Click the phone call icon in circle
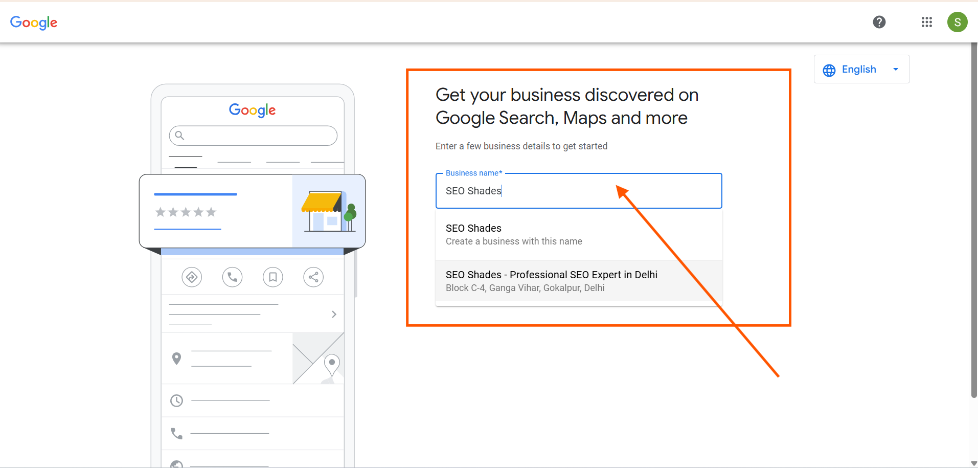This screenshot has height=468, width=978. (x=232, y=277)
